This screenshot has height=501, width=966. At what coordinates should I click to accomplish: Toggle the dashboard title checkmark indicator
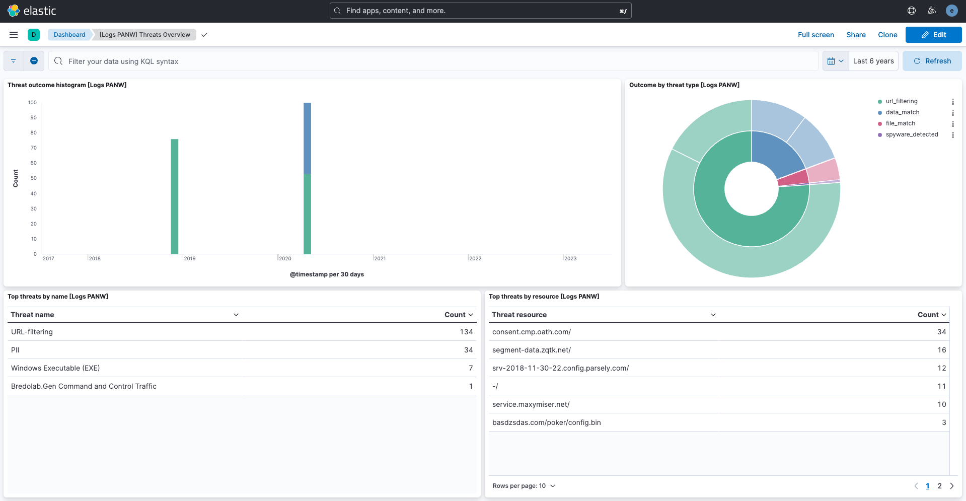204,35
